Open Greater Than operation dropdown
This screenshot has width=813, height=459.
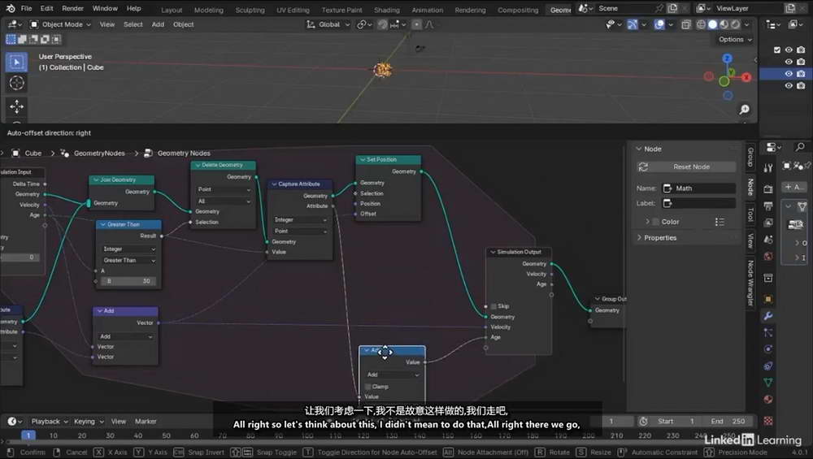(x=128, y=260)
